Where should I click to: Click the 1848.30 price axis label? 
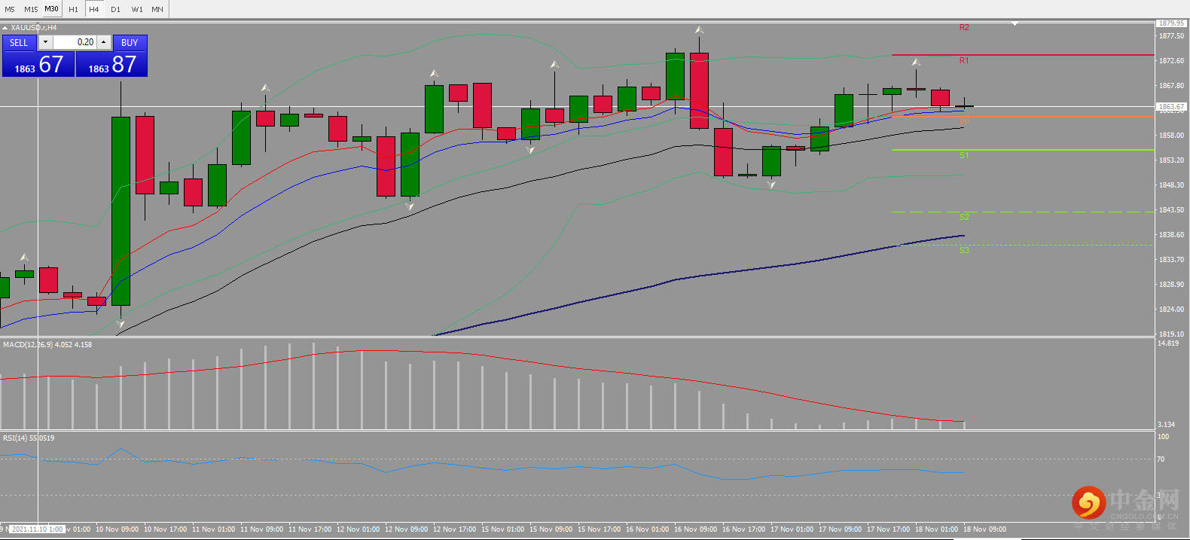click(1171, 185)
